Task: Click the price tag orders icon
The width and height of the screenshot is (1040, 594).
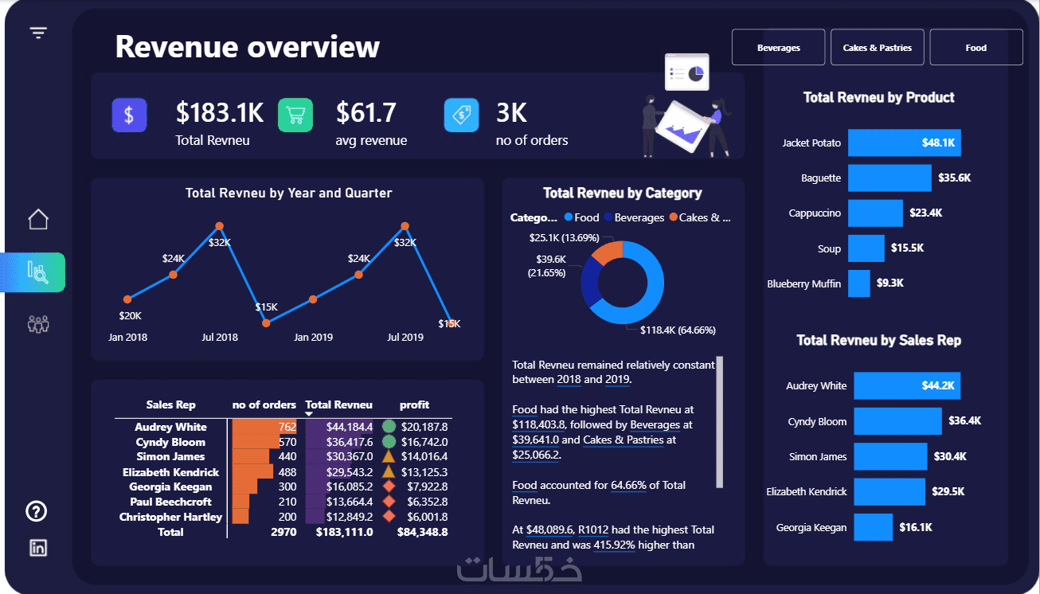Action: [461, 115]
